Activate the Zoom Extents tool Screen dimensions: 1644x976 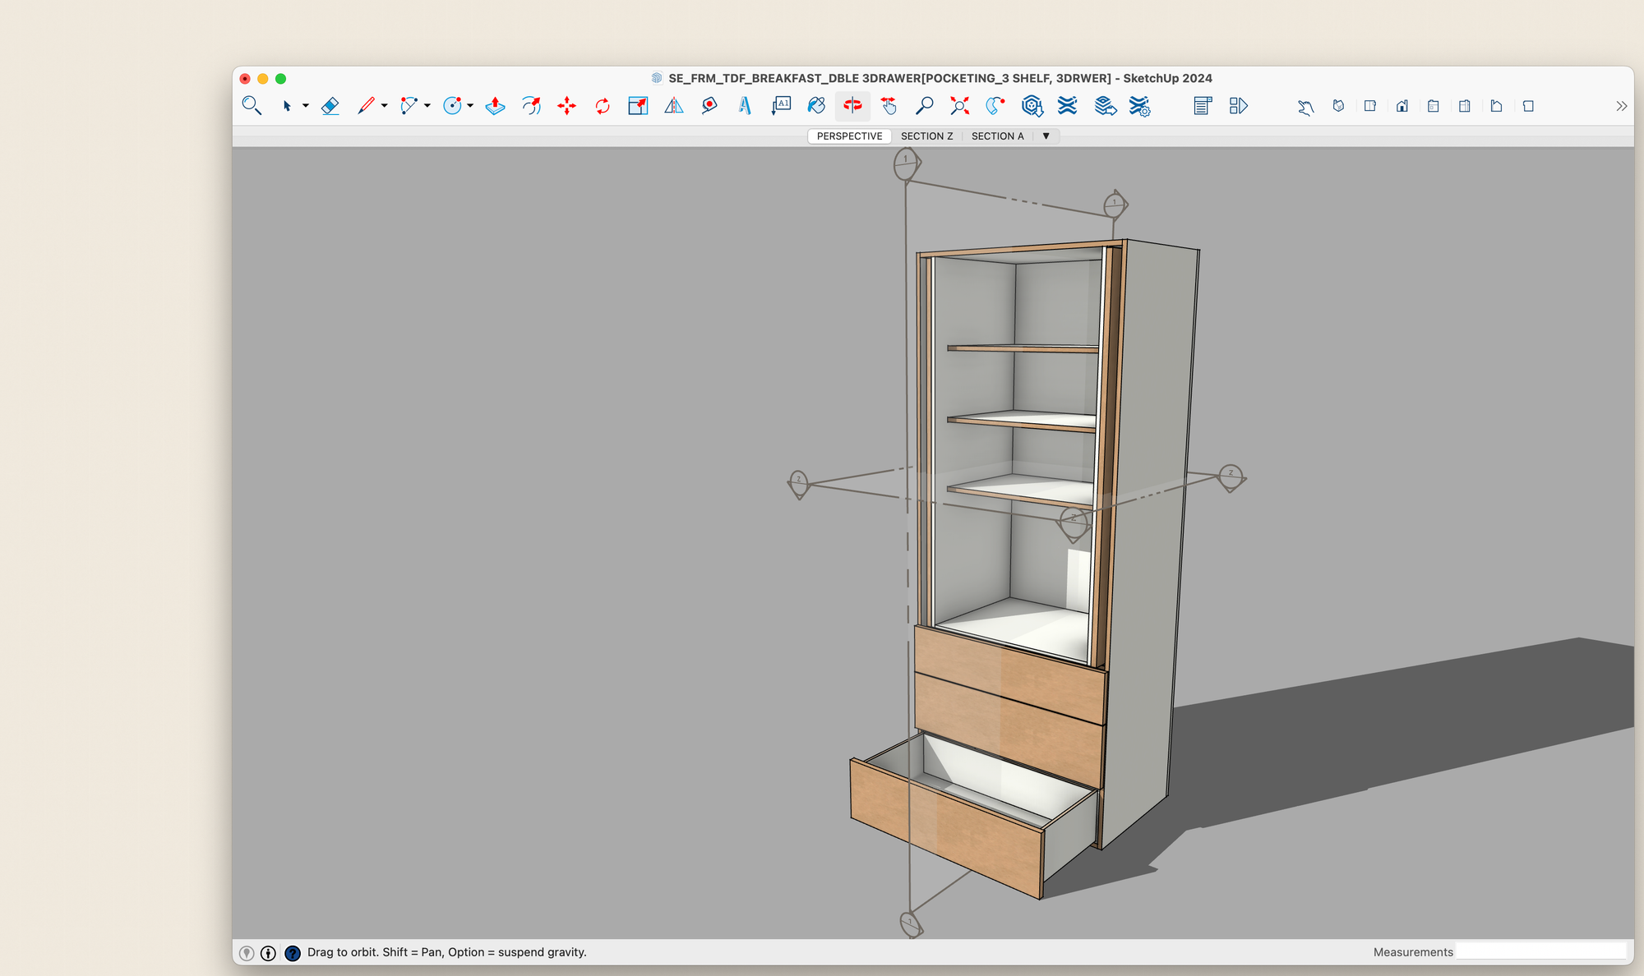tap(959, 106)
